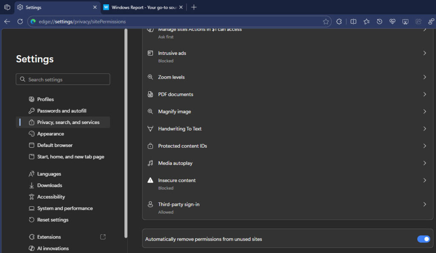Viewport: 436px width, 253px height.
Task: Expand PDF documents chevron
Action: click(x=425, y=94)
